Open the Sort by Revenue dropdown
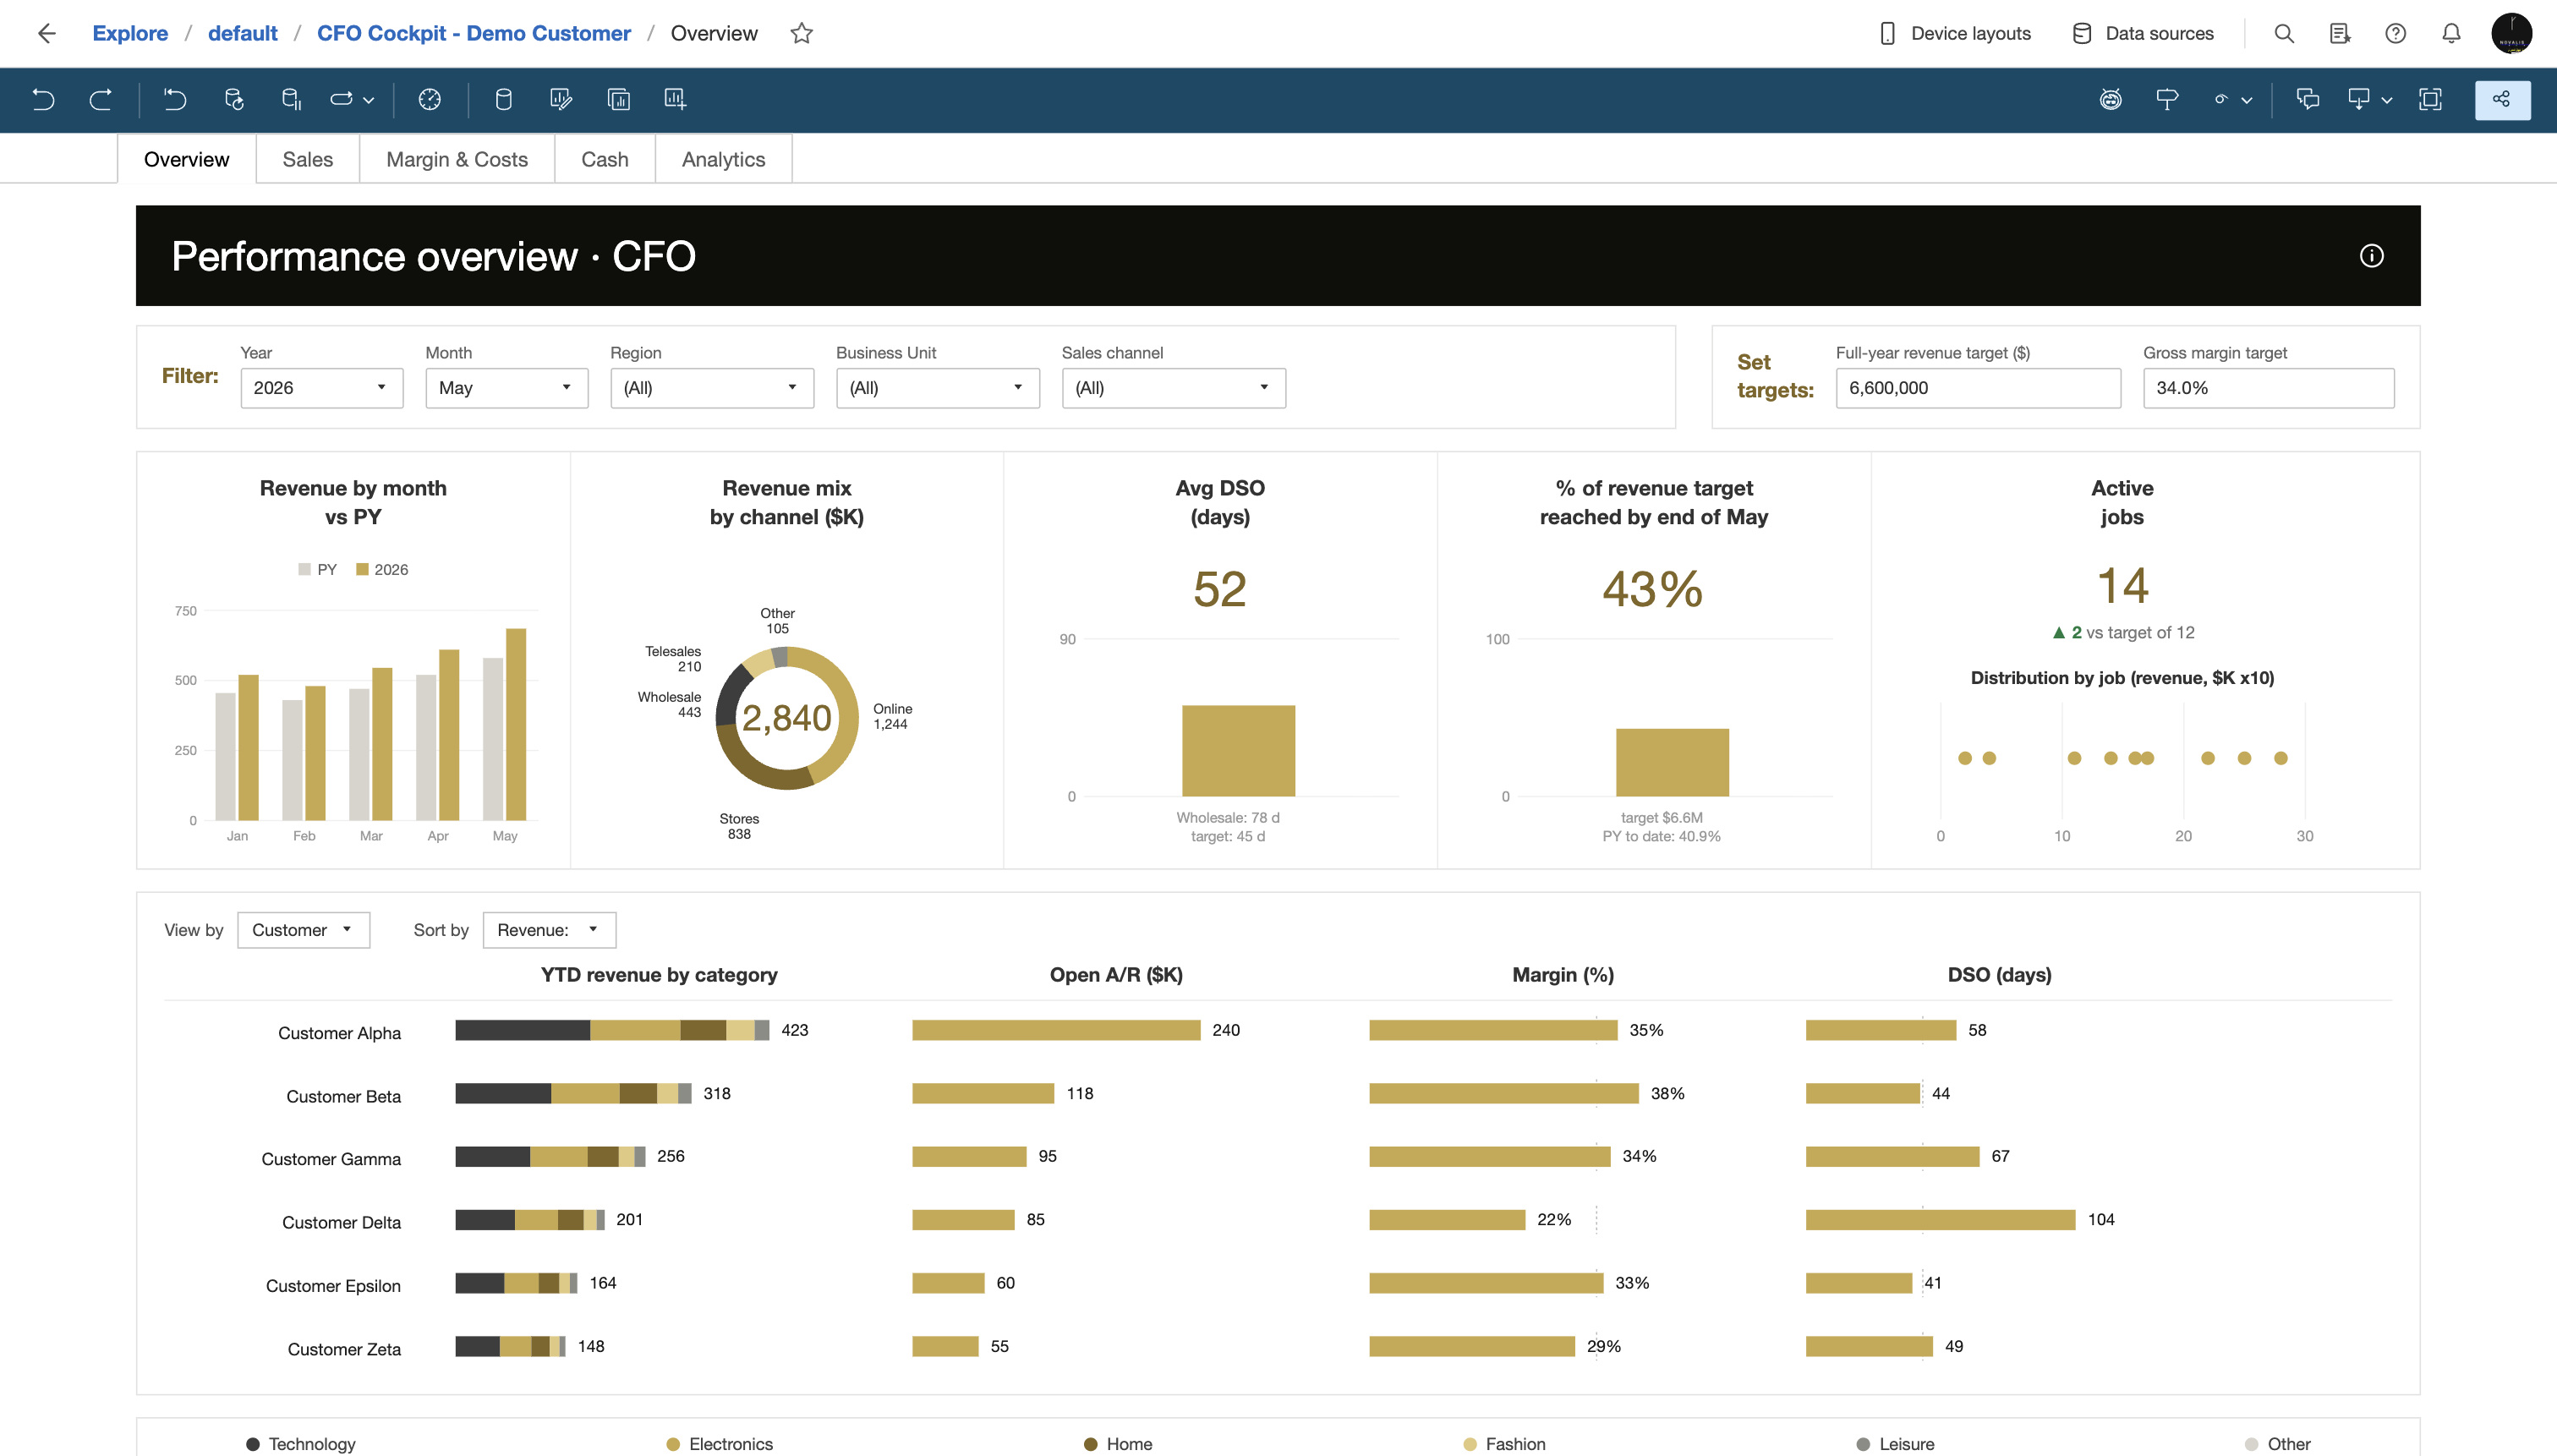Screen dimensions: 2557x1456 (x=549, y=930)
